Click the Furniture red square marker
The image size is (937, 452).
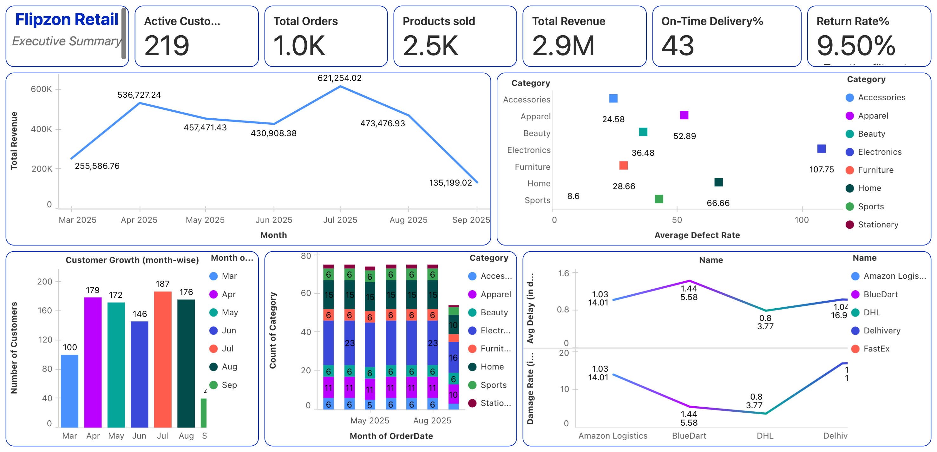[623, 166]
